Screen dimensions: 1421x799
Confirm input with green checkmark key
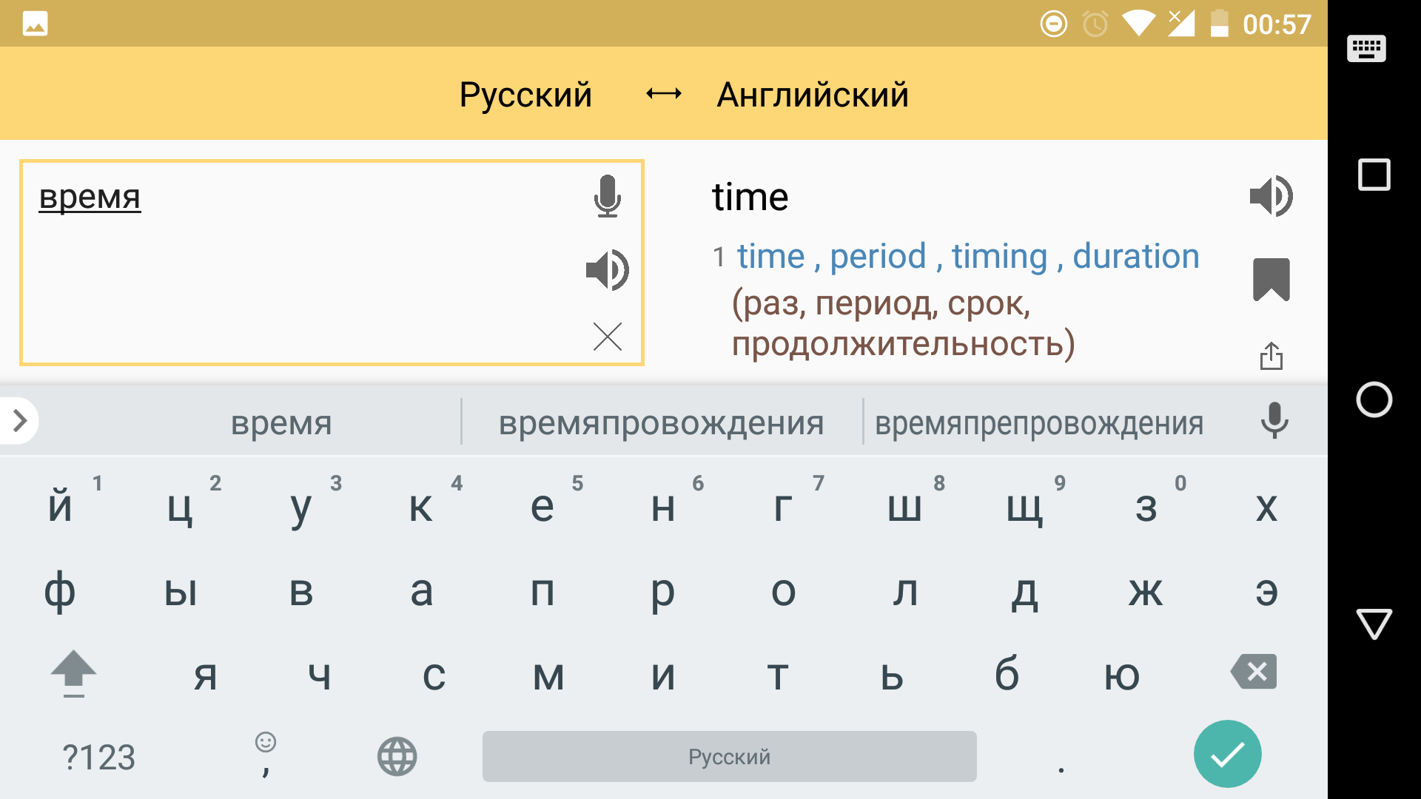click(1228, 754)
